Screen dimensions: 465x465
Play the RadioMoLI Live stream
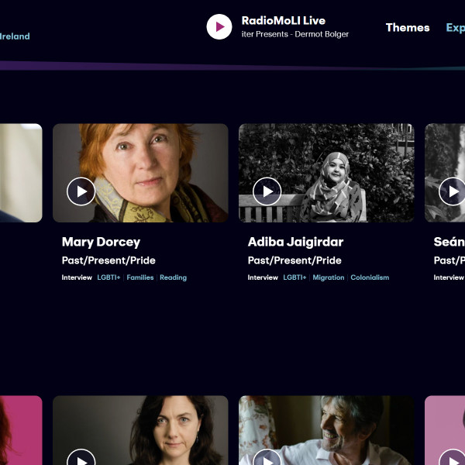[x=219, y=27]
